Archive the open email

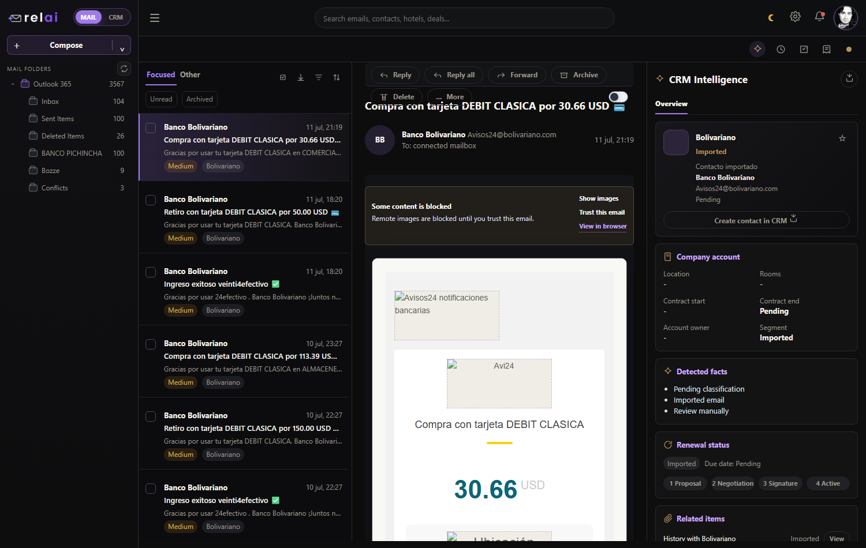pos(580,75)
